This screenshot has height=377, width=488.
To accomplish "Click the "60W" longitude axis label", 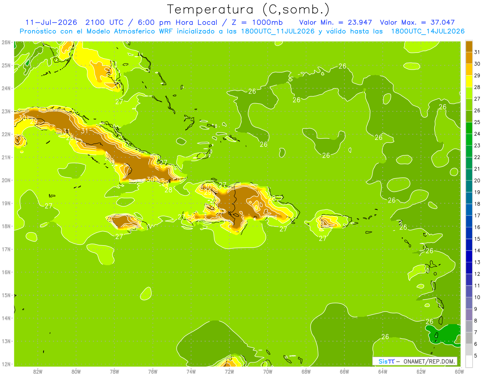I will coord(459,371).
